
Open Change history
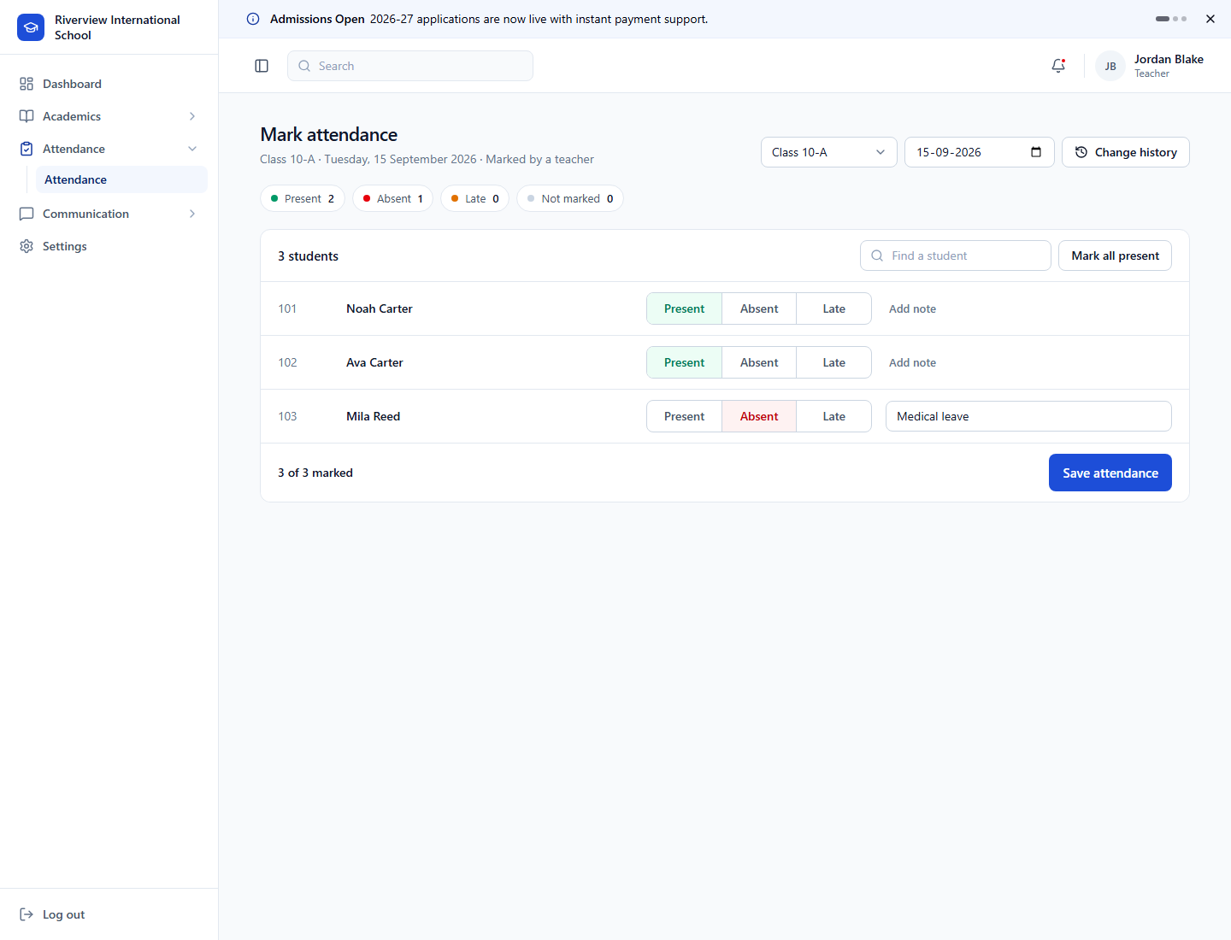coord(1126,152)
